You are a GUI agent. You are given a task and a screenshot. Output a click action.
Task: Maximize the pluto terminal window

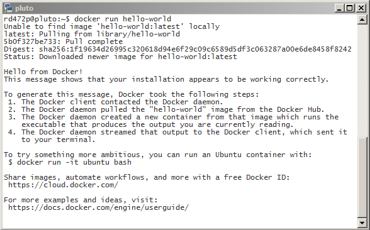click(x=350, y=8)
